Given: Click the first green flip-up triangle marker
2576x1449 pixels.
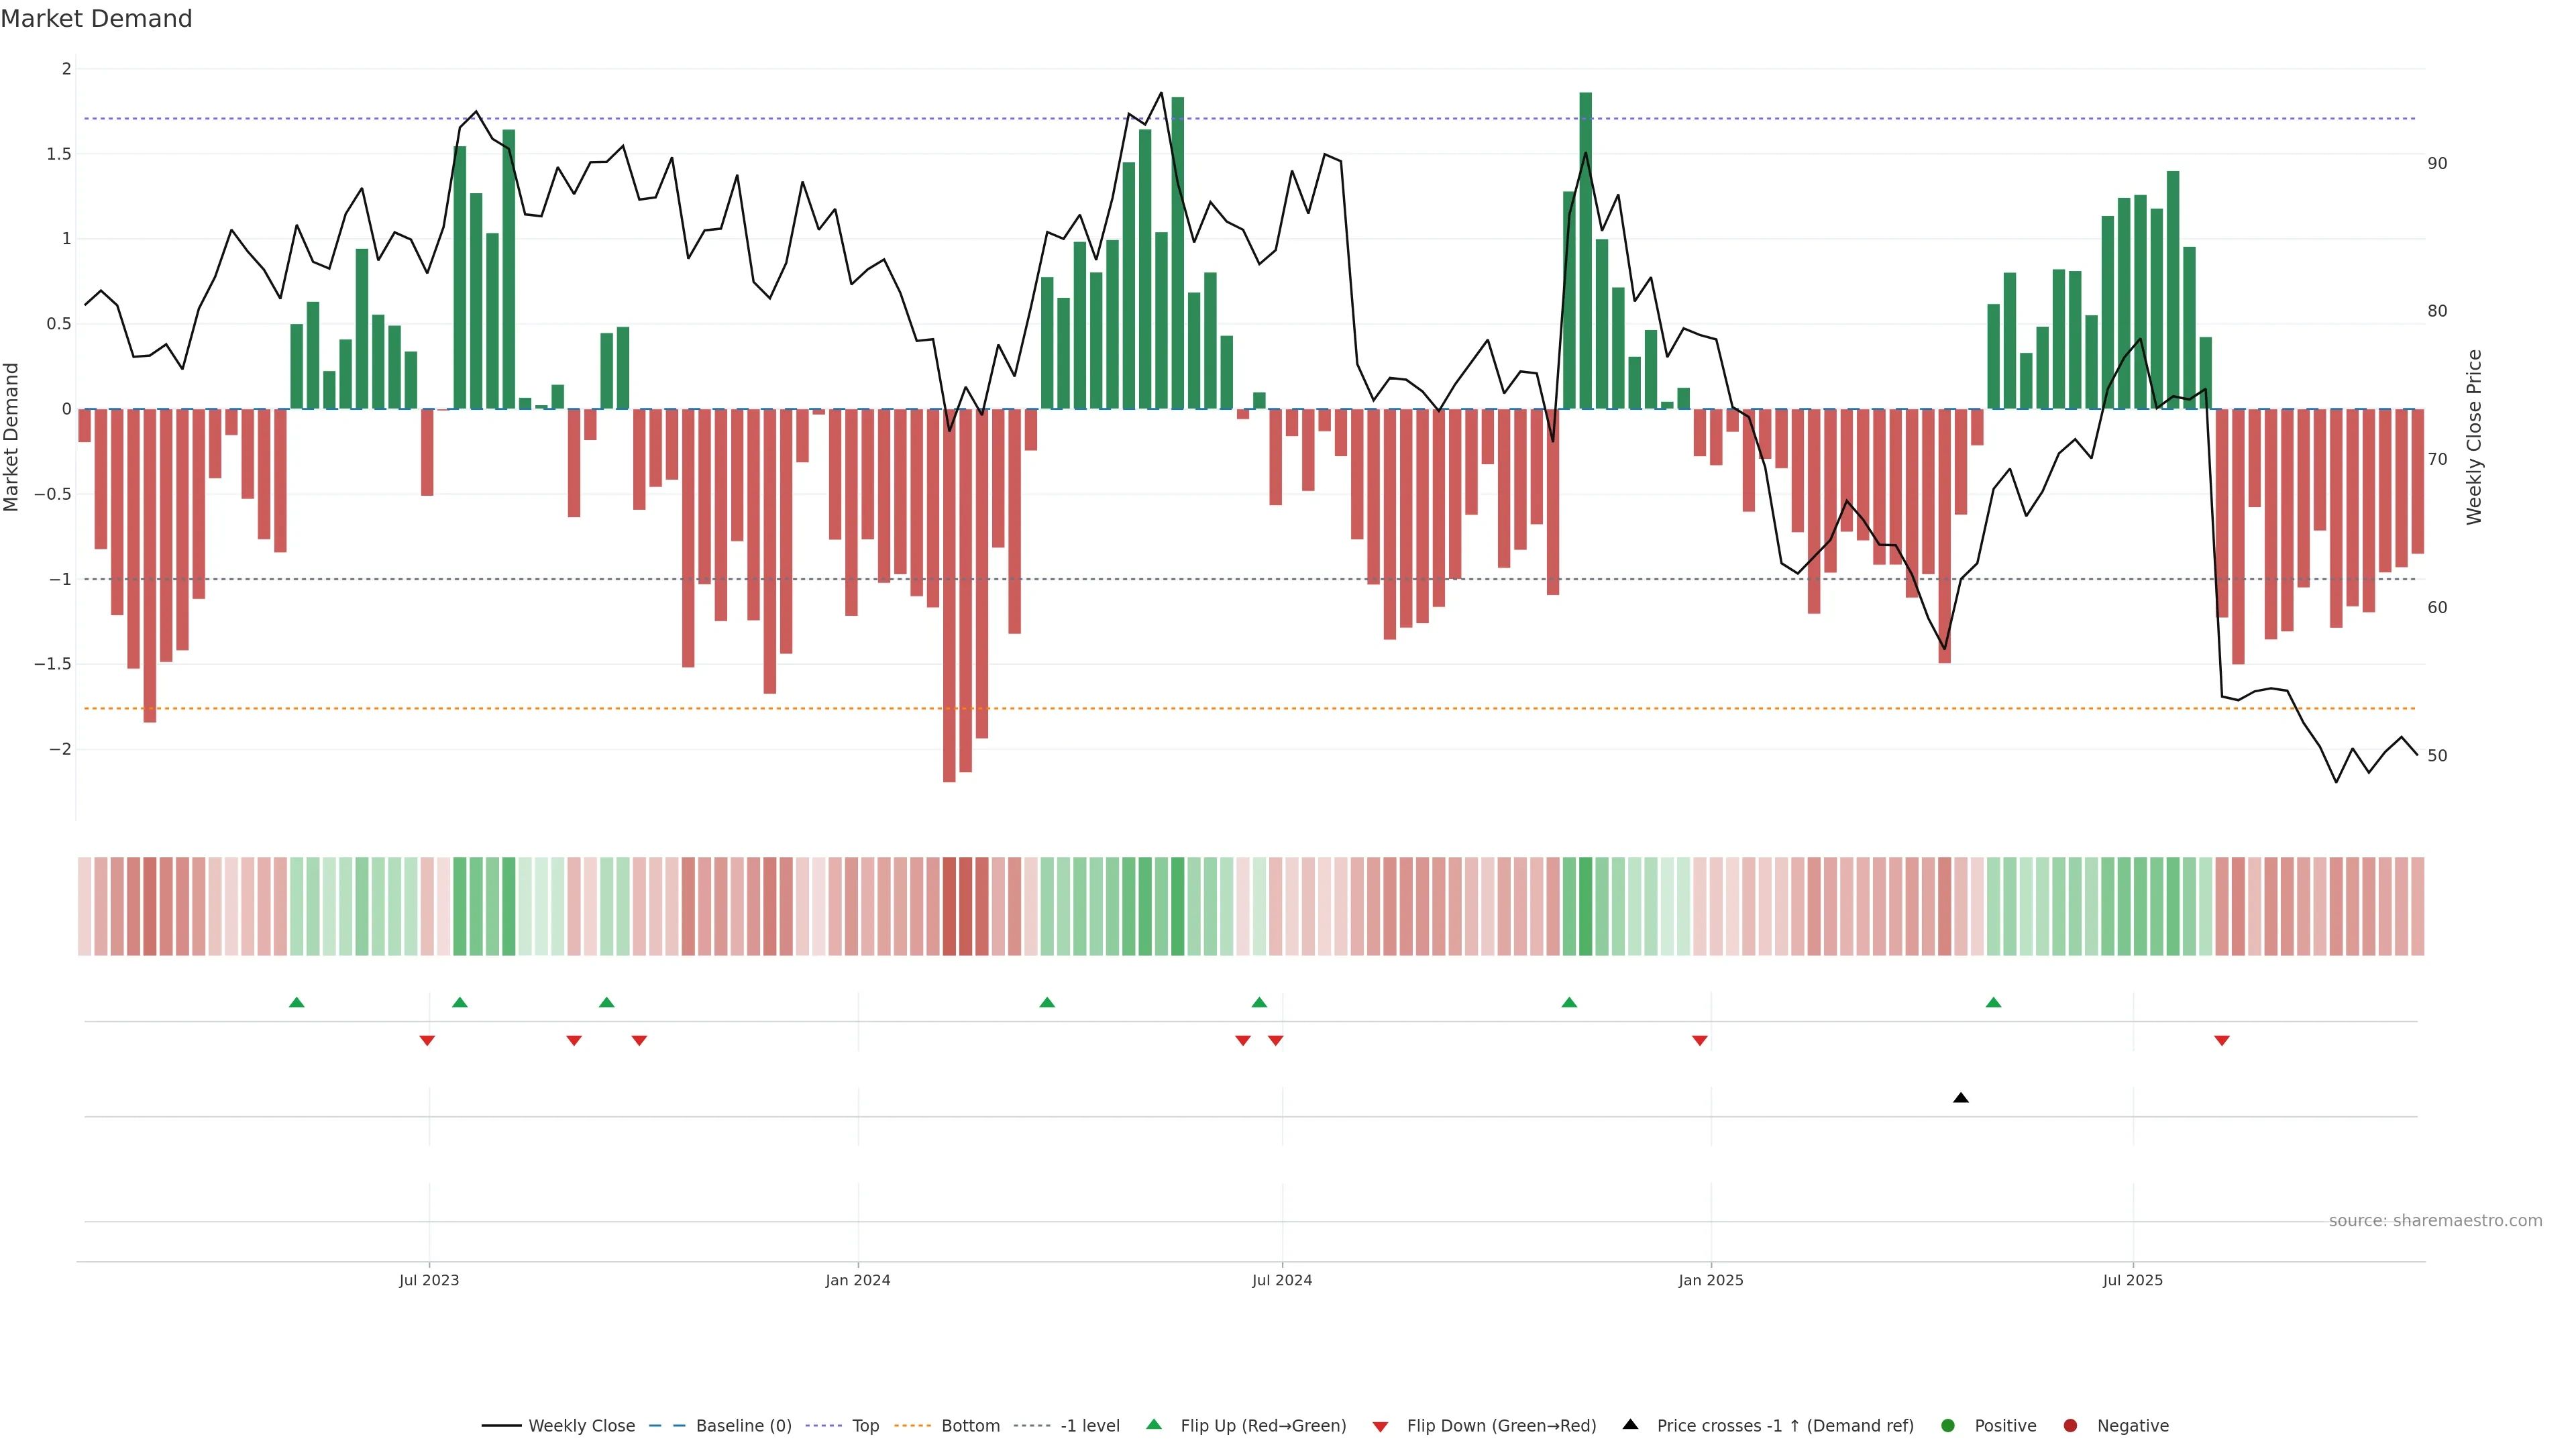Looking at the screenshot, I should tap(296, 1002).
